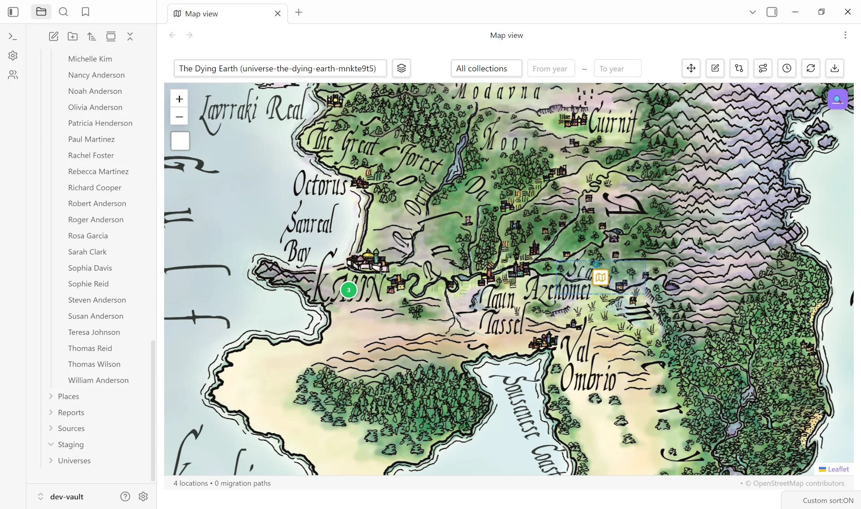The height and width of the screenshot is (509, 861).
Task: Click the left ribbon gear icon
Action: pos(13,56)
